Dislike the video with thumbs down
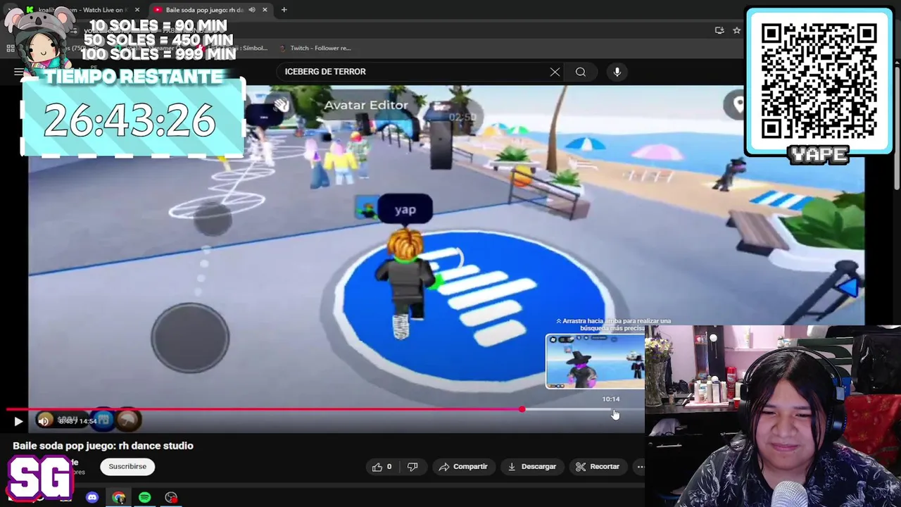Screen dimensions: 901x507 [x=412, y=466]
